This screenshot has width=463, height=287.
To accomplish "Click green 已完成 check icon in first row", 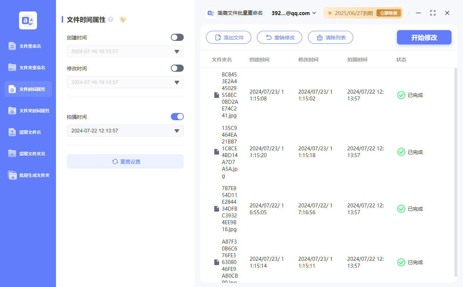I will tap(401, 95).
